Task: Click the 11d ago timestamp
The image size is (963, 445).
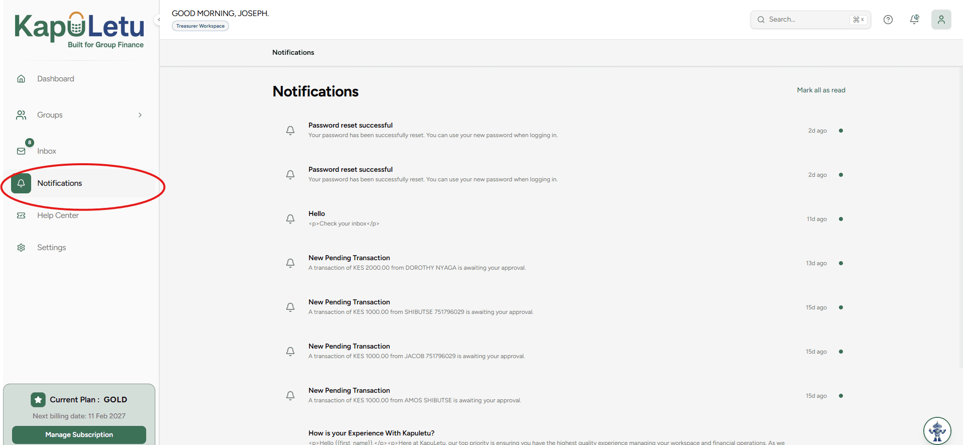Action: (x=817, y=219)
